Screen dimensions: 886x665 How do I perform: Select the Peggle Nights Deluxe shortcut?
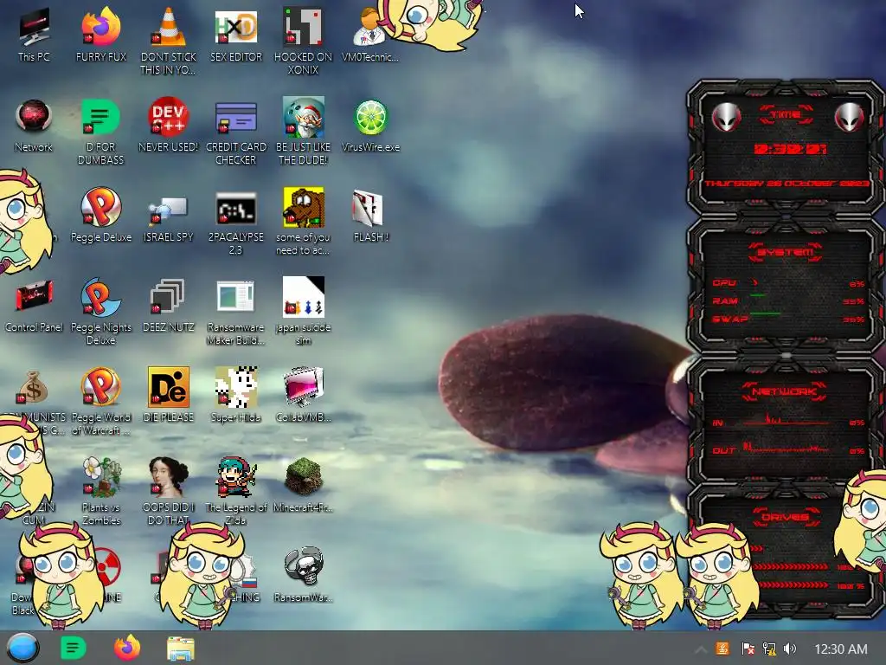point(101,312)
